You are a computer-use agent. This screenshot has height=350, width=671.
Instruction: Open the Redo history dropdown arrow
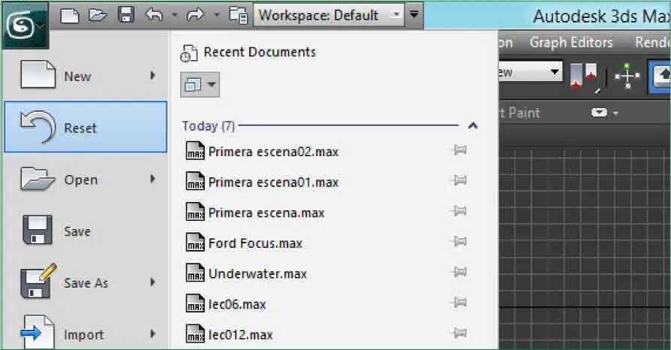[x=216, y=16]
